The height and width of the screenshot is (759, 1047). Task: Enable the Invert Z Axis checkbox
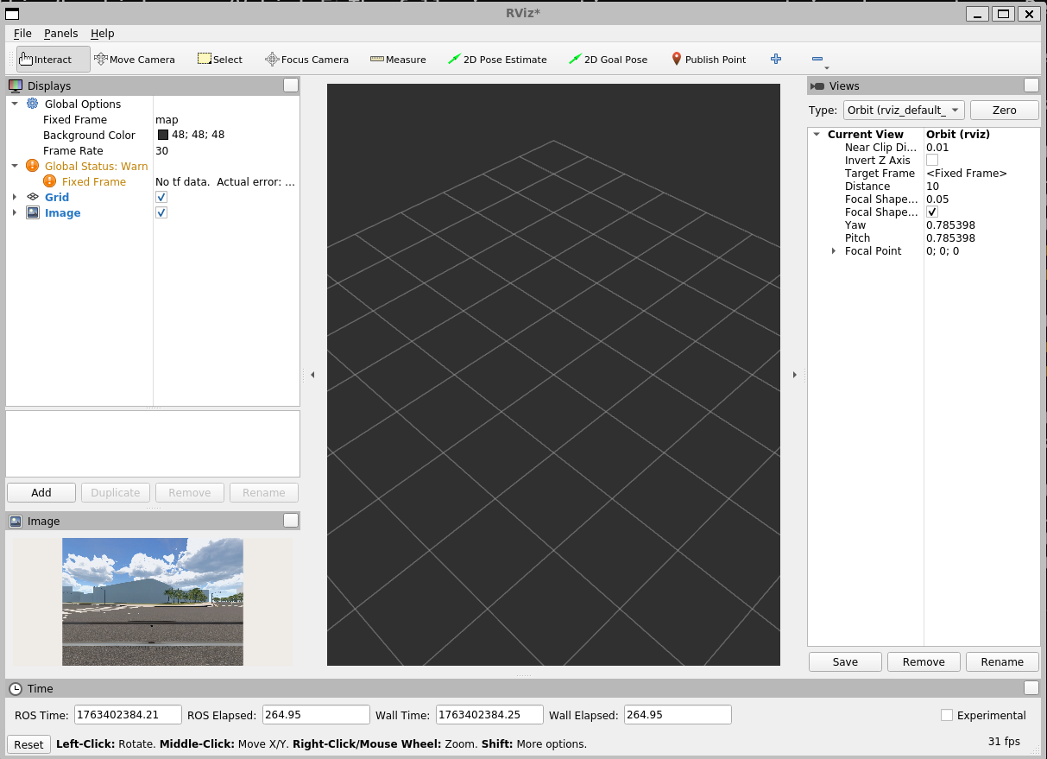tap(932, 161)
